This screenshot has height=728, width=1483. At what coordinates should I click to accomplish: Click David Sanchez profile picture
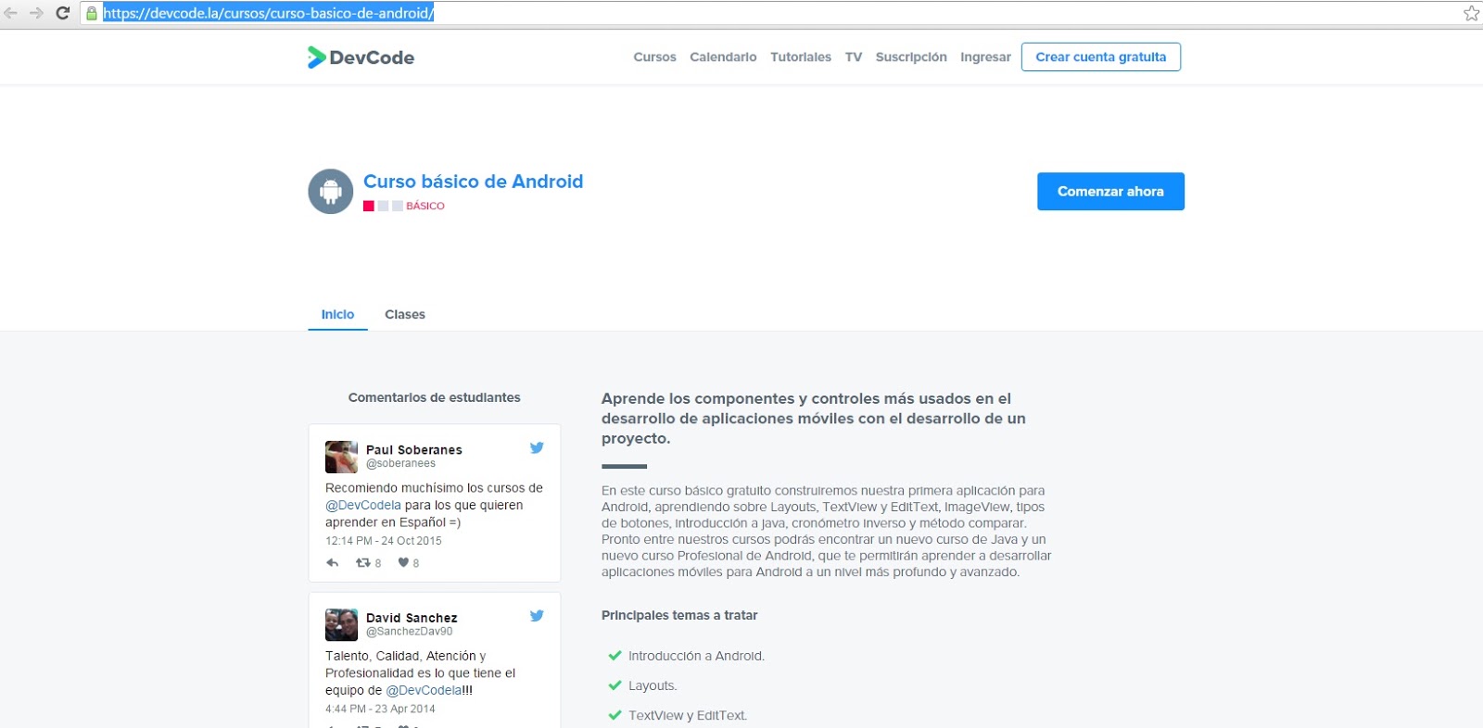(341, 624)
